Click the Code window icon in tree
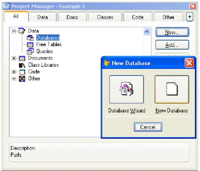 (x=22, y=72)
